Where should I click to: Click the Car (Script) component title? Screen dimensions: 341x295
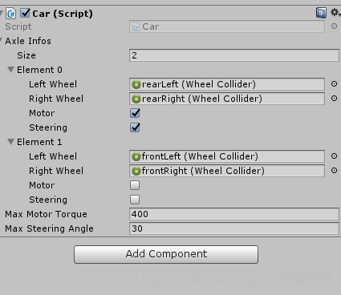(x=63, y=14)
